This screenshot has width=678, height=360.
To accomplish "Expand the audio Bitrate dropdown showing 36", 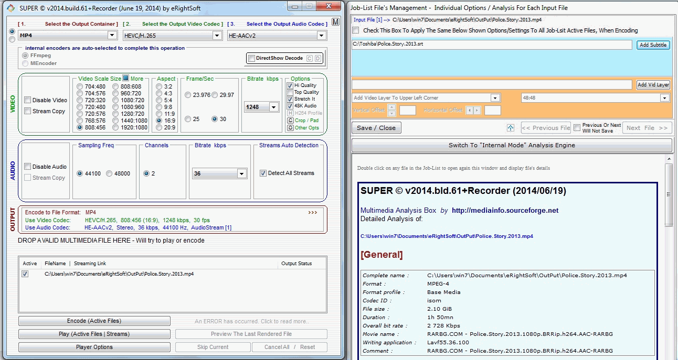I will pyautogui.click(x=242, y=173).
